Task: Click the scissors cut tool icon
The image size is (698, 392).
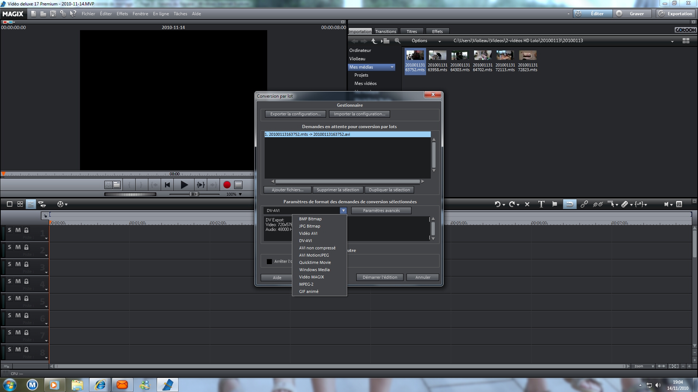Action: [x=625, y=204]
